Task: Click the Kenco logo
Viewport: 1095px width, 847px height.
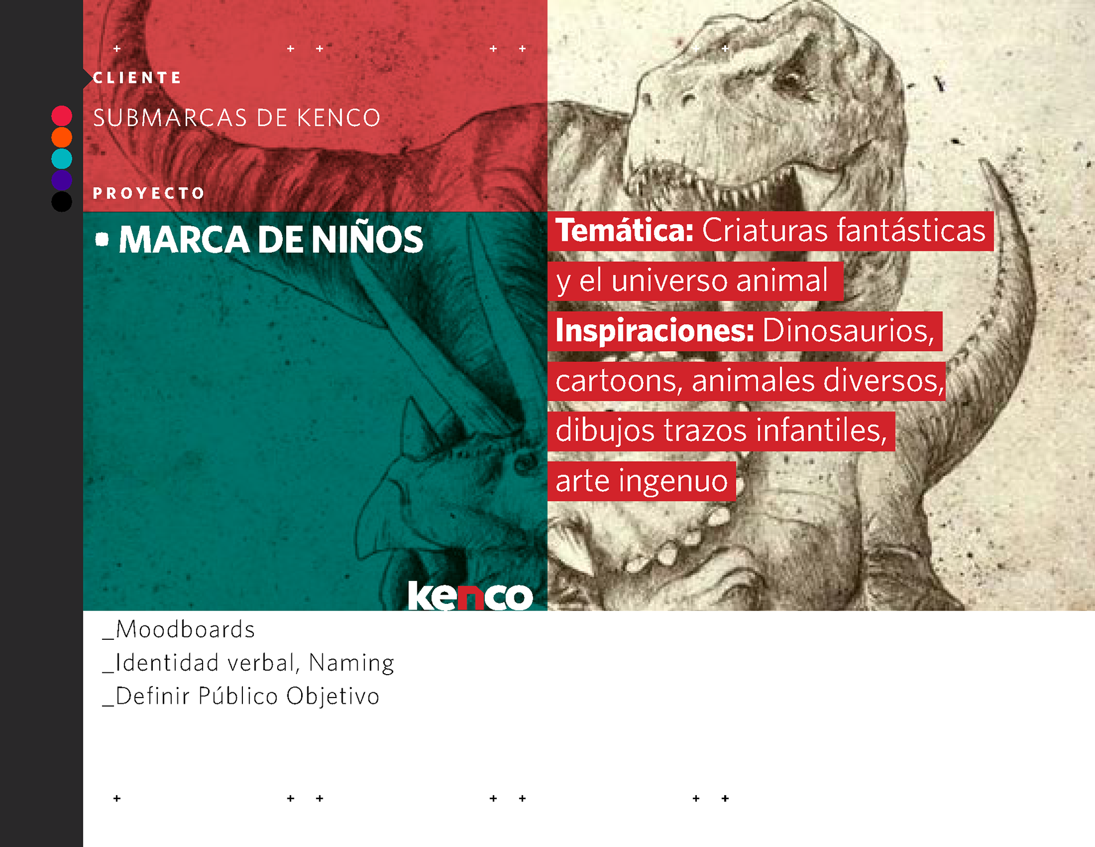Action: [471, 596]
